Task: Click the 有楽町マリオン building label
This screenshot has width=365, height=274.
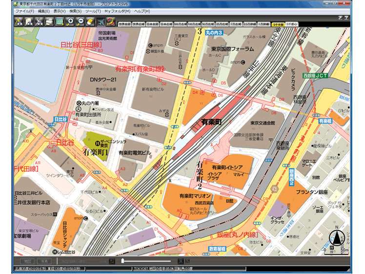Action: [x=195, y=196]
